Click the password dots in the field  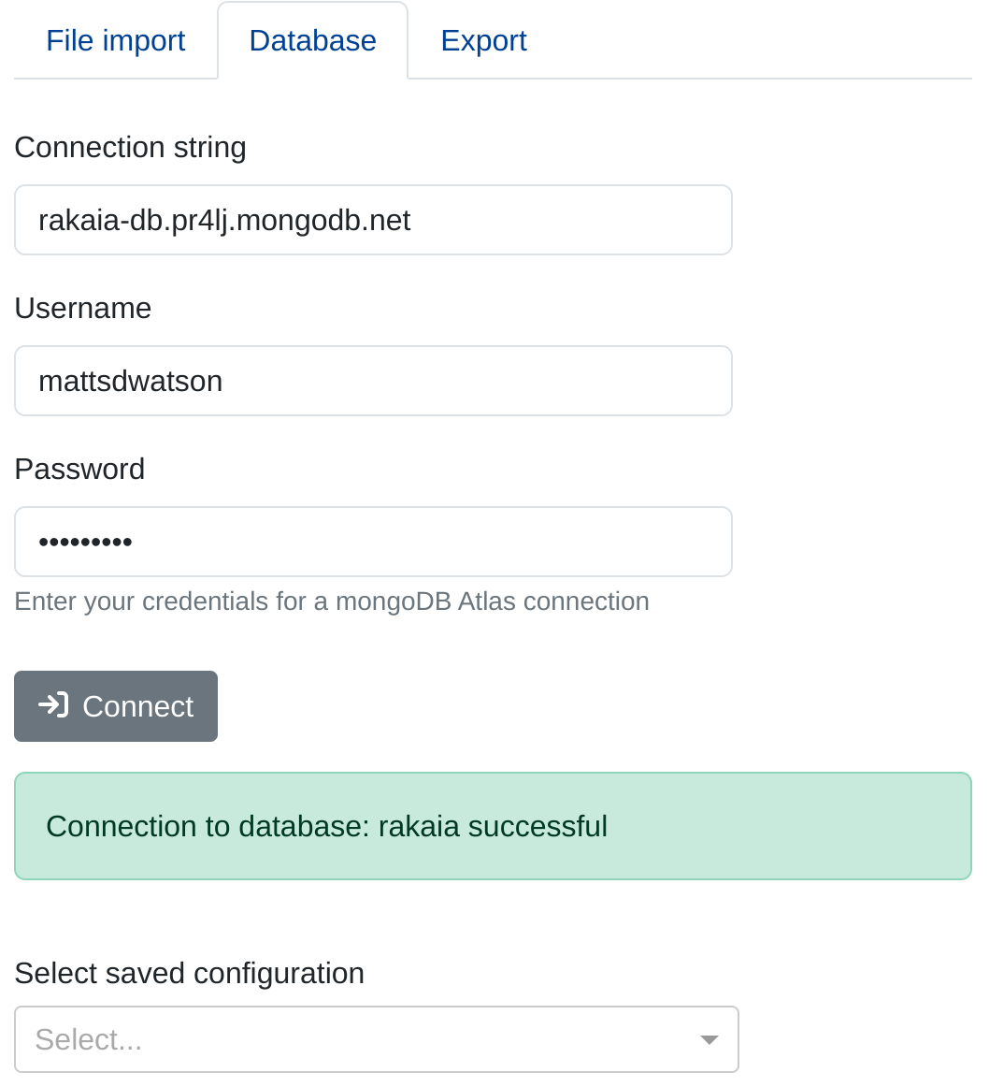pos(85,542)
